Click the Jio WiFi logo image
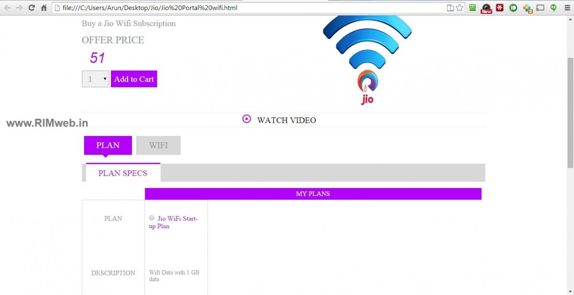The image size is (574, 295). [x=367, y=60]
